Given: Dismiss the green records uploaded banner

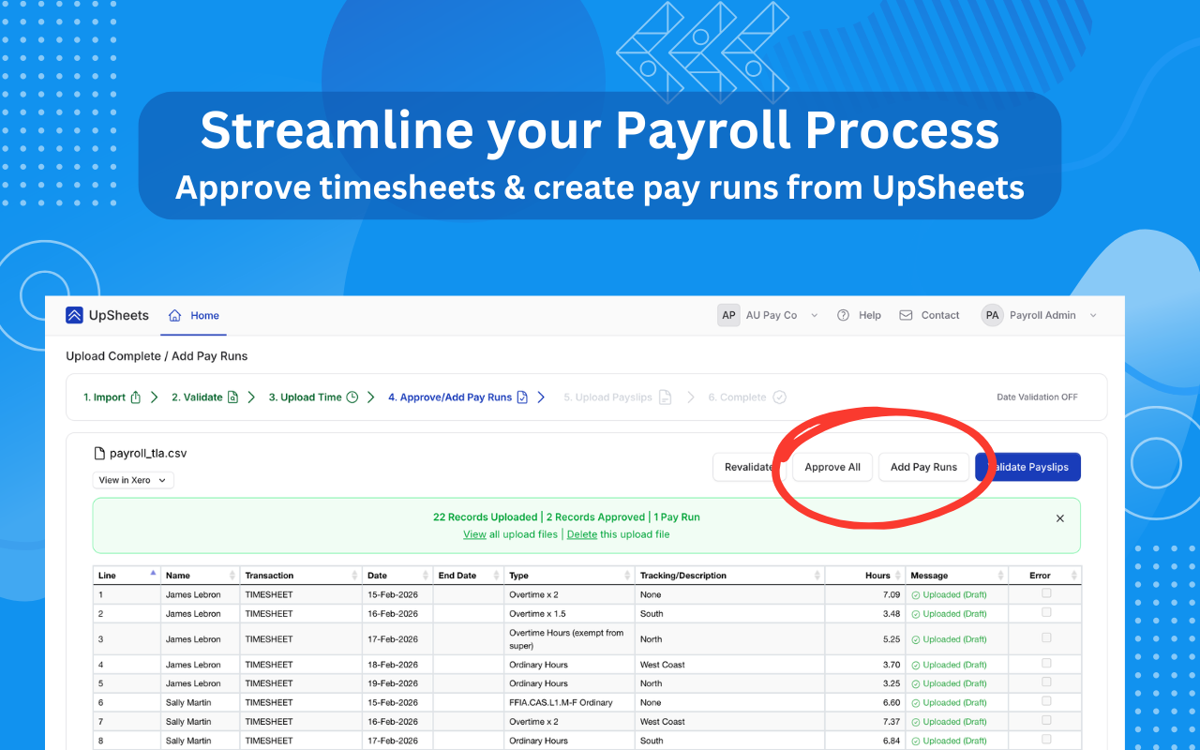Looking at the screenshot, I should pyautogui.click(x=1060, y=518).
